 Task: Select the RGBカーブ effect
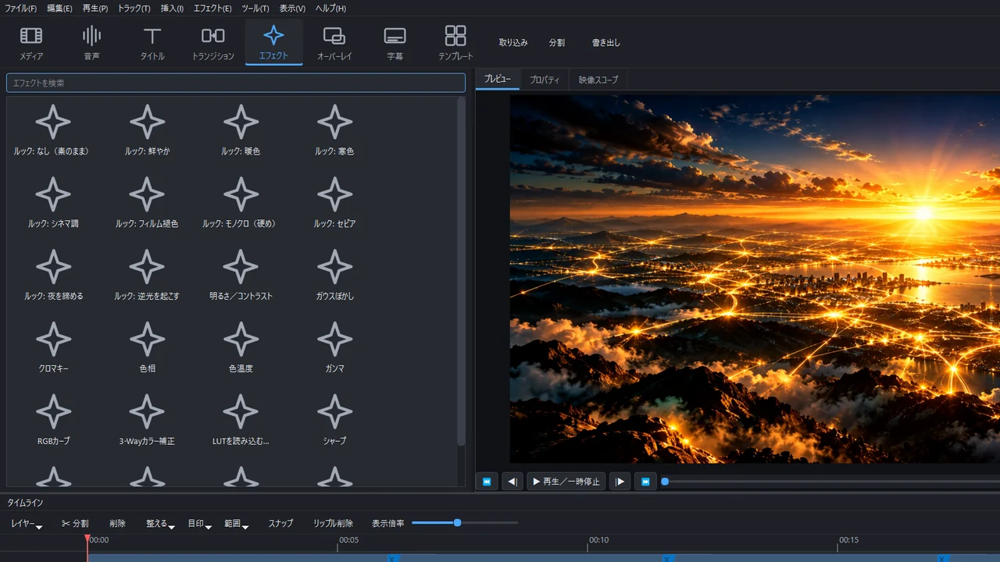(53, 420)
